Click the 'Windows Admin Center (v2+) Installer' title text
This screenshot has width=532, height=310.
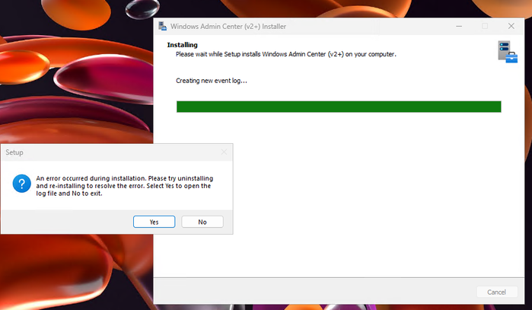(228, 27)
